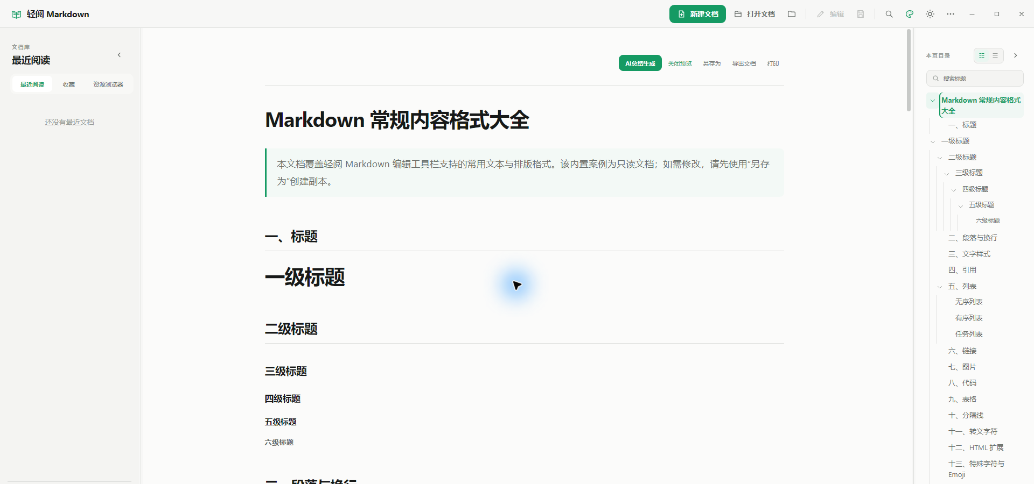Screen dimensions: 1034x484
Task: Open a file with 打开文档
Action: click(x=754, y=14)
